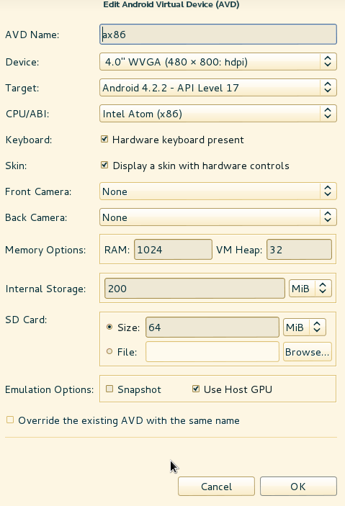Change SD Card size MiB unit

tap(305, 327)
